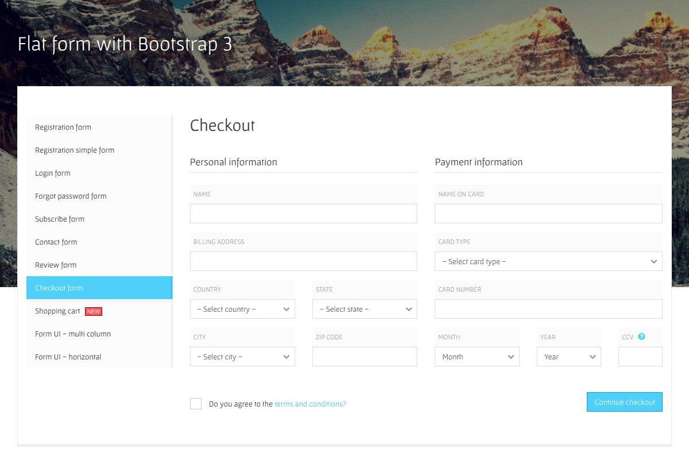Expand the Month dropdown
689x476 pixels.
(477, 357)
